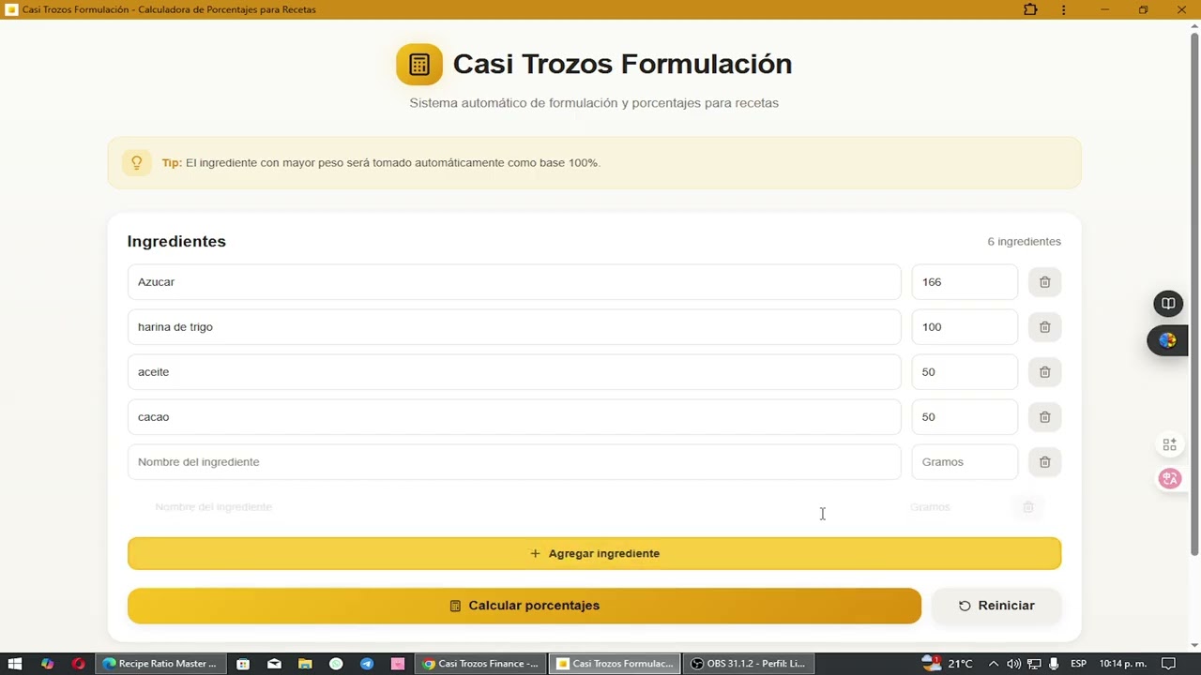Open Telegram from the taskbar
Viewport: 1201px width, 675px height.
click(367, 664)
